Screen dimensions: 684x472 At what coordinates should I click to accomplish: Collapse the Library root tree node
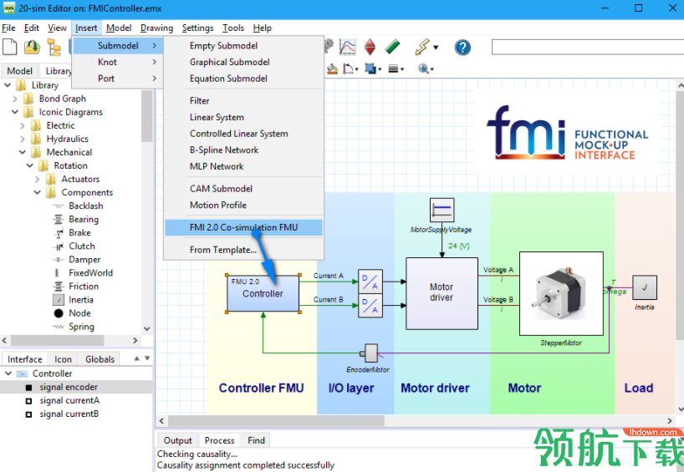coord(8,85)
